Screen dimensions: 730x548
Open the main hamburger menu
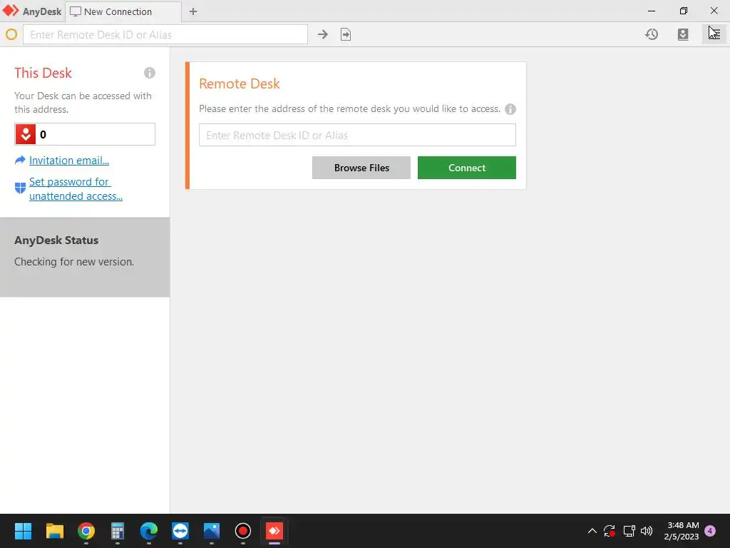tap(714, 34)
